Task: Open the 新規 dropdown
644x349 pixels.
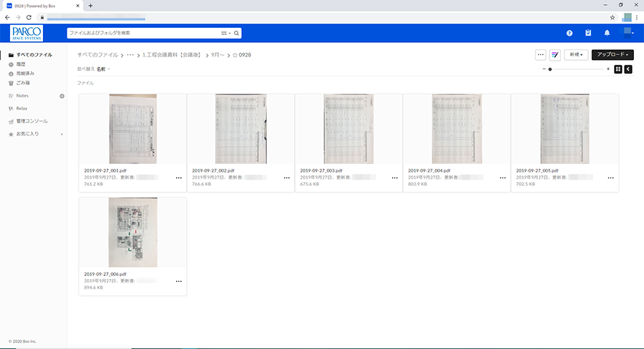Action: (x=576, y=55)
